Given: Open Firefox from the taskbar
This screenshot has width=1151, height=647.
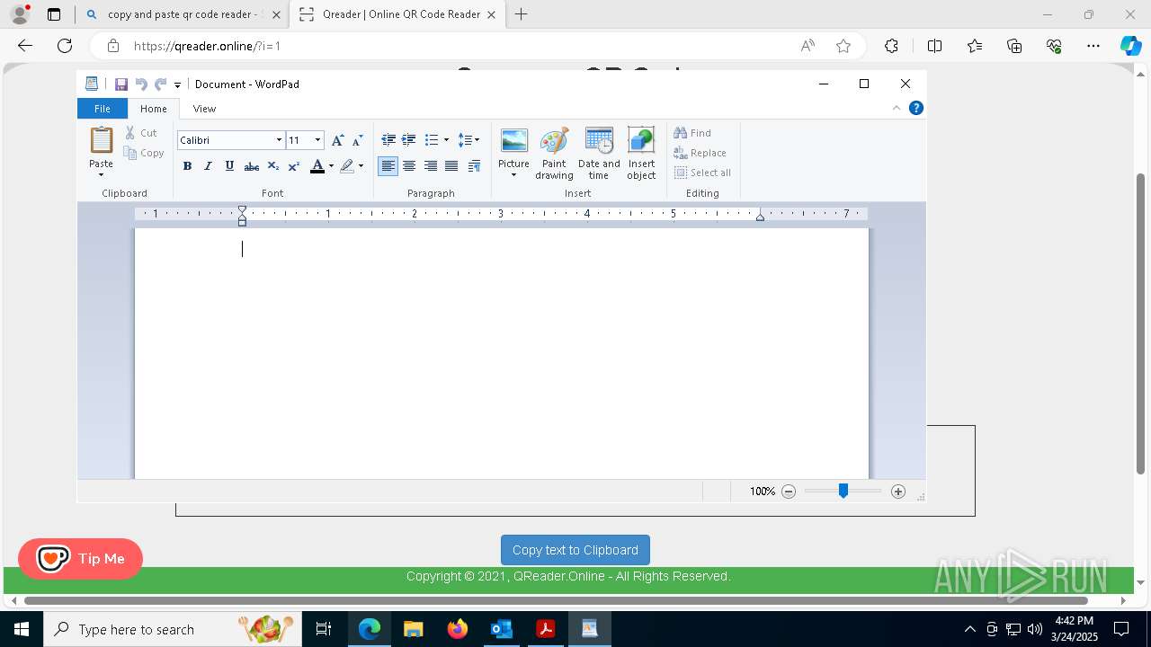Looking at the screenshot, I should click(458, 629).
